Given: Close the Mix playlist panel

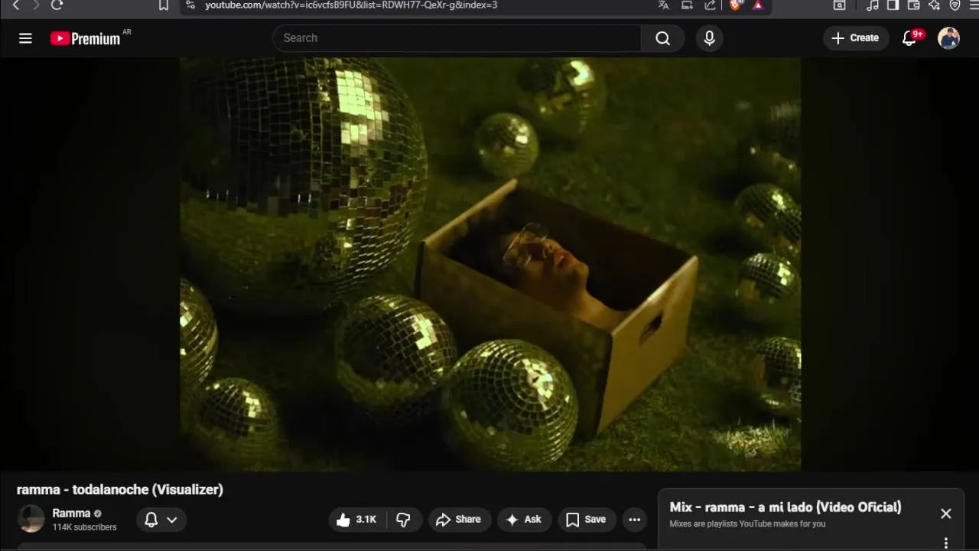Looking at the screenshot, I should pyautogui.click(x=946, y=514).
